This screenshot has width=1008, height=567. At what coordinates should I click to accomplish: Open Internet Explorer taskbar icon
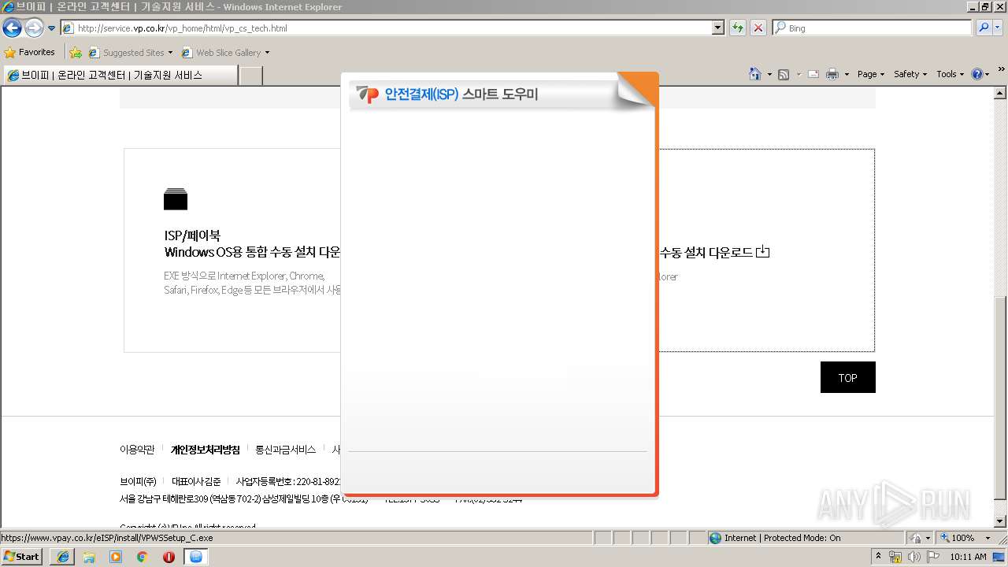63,557
